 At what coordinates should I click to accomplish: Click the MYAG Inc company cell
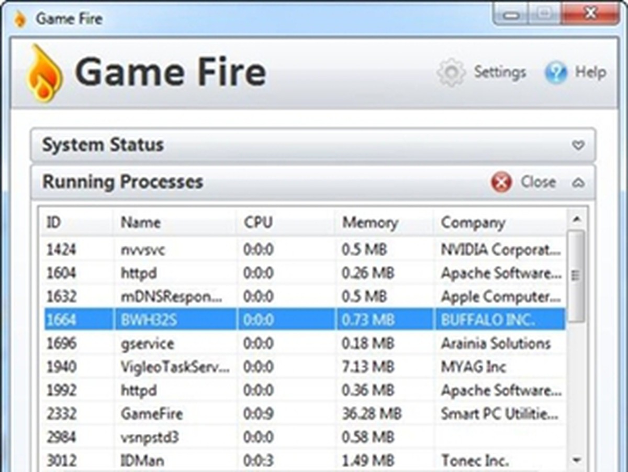[474, 367]
